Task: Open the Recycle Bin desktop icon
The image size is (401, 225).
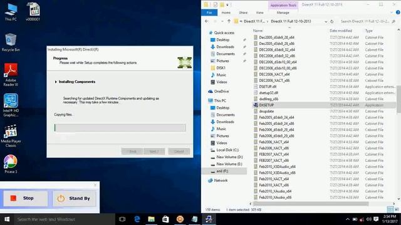Action: pos(11,42)
